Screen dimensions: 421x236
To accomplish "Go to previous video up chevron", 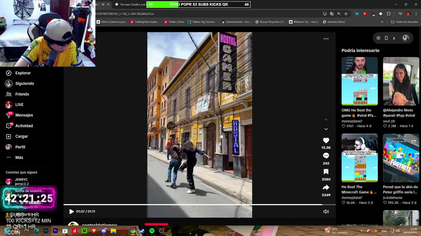I will tap(326, 120).
